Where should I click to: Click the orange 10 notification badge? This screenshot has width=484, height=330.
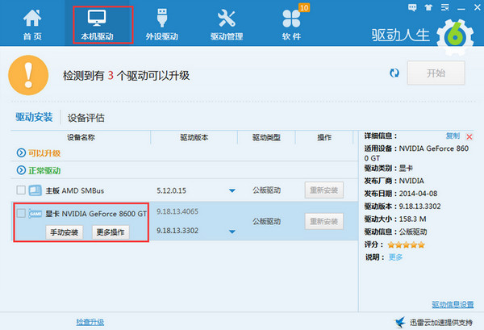(x=304, y=7)
